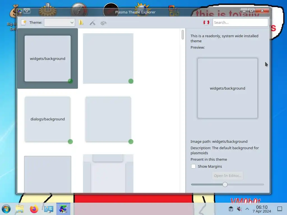The height and width of the screenshot is (215, 287).
Task: Click the crossed tools edit icon
Action: pos(92,23)
